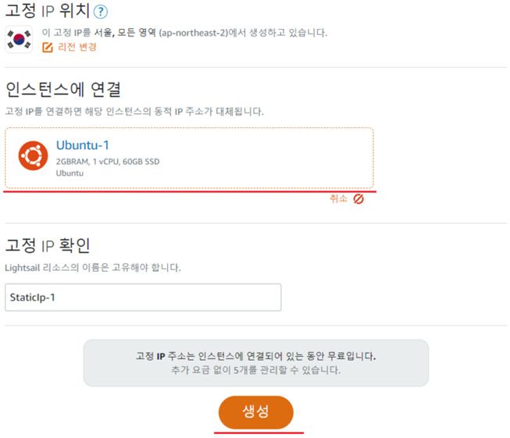The height and width of the screenshot is (438, 510).
Task: Click the 고정 IP 위치 heading
Action: tap(48, 10)
